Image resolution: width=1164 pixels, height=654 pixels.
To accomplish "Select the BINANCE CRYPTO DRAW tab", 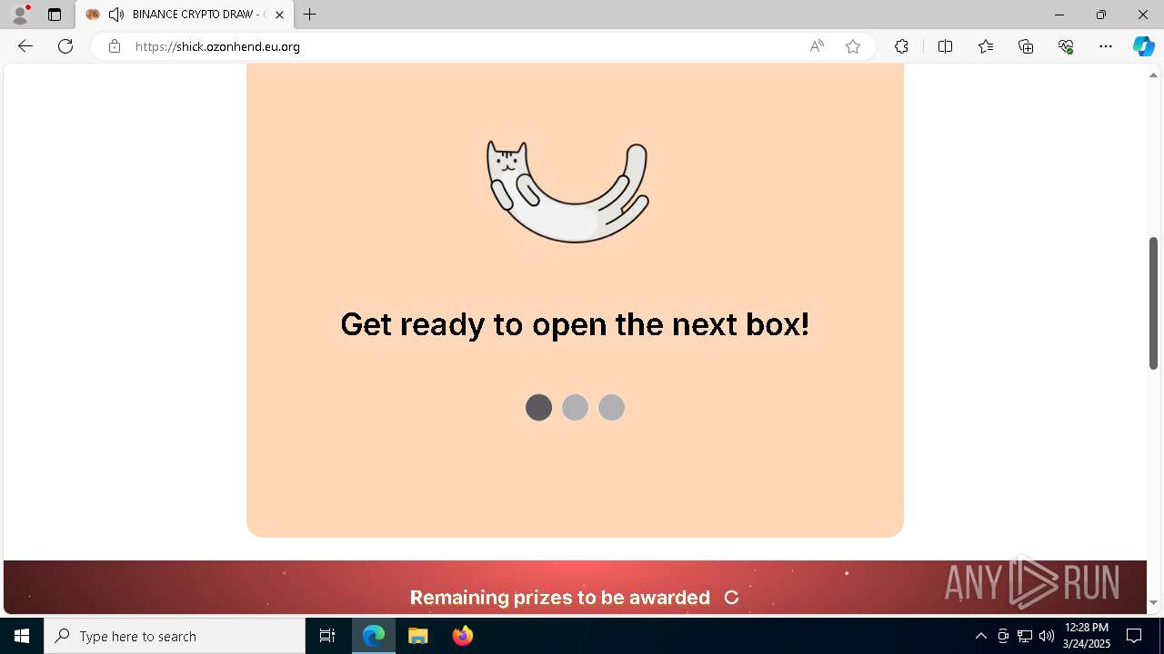I will pos(185,15).
